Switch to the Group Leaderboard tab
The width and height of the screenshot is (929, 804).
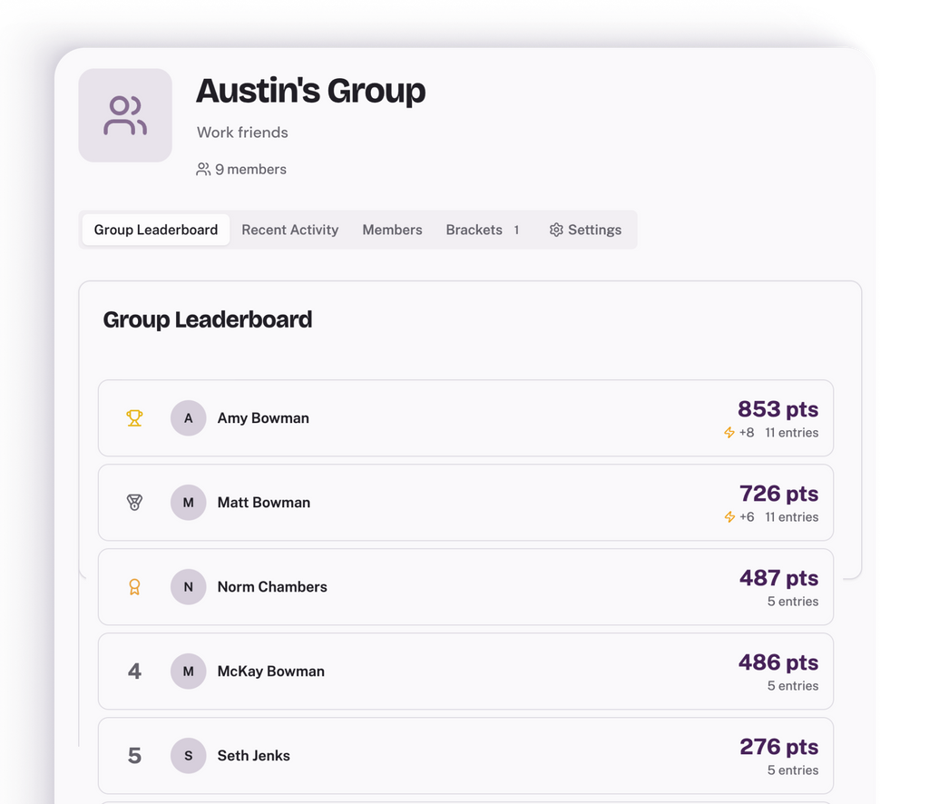[156, 230]
